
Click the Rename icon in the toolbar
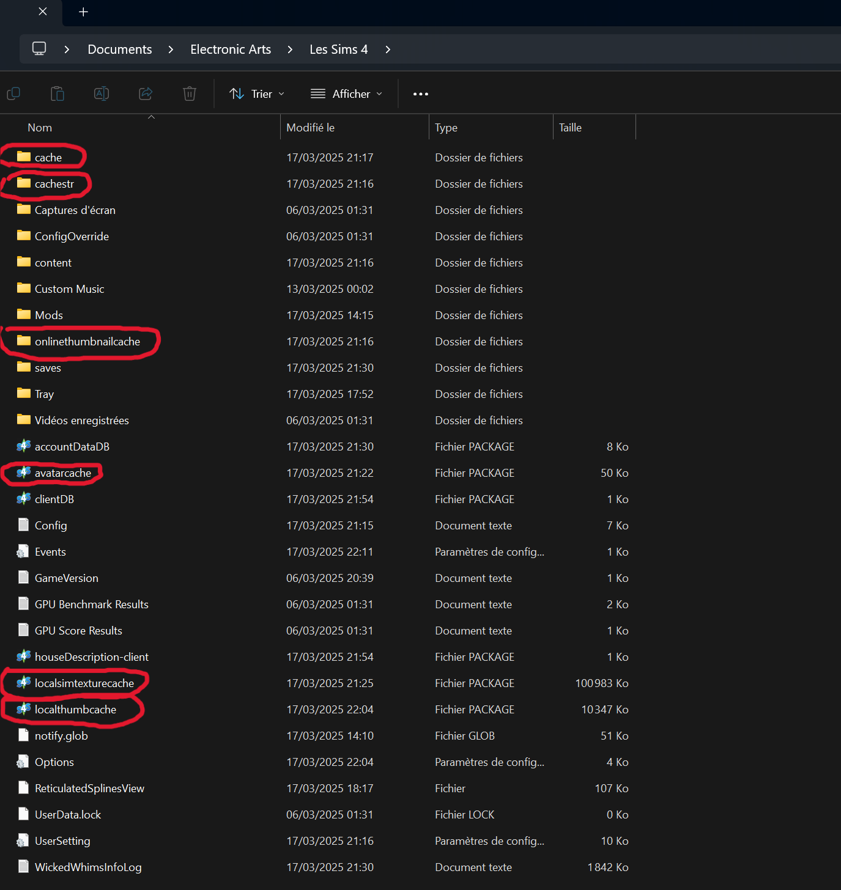[102, 94]
